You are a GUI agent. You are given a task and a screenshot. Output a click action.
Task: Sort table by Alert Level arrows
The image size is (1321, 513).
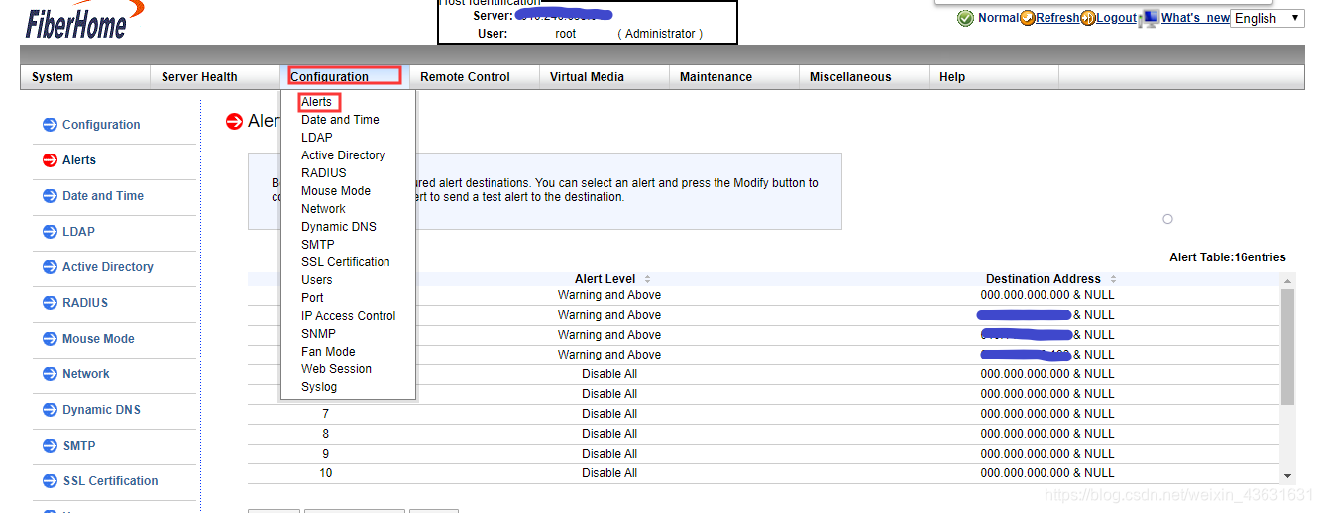647,279
